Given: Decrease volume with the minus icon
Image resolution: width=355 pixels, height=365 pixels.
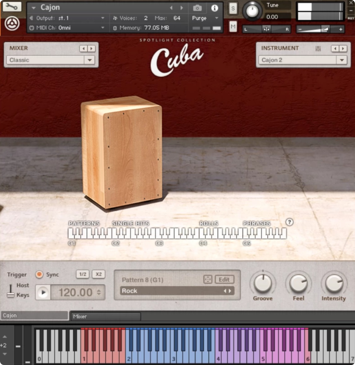Looking at the screenshot, I should tap(300, 29).
